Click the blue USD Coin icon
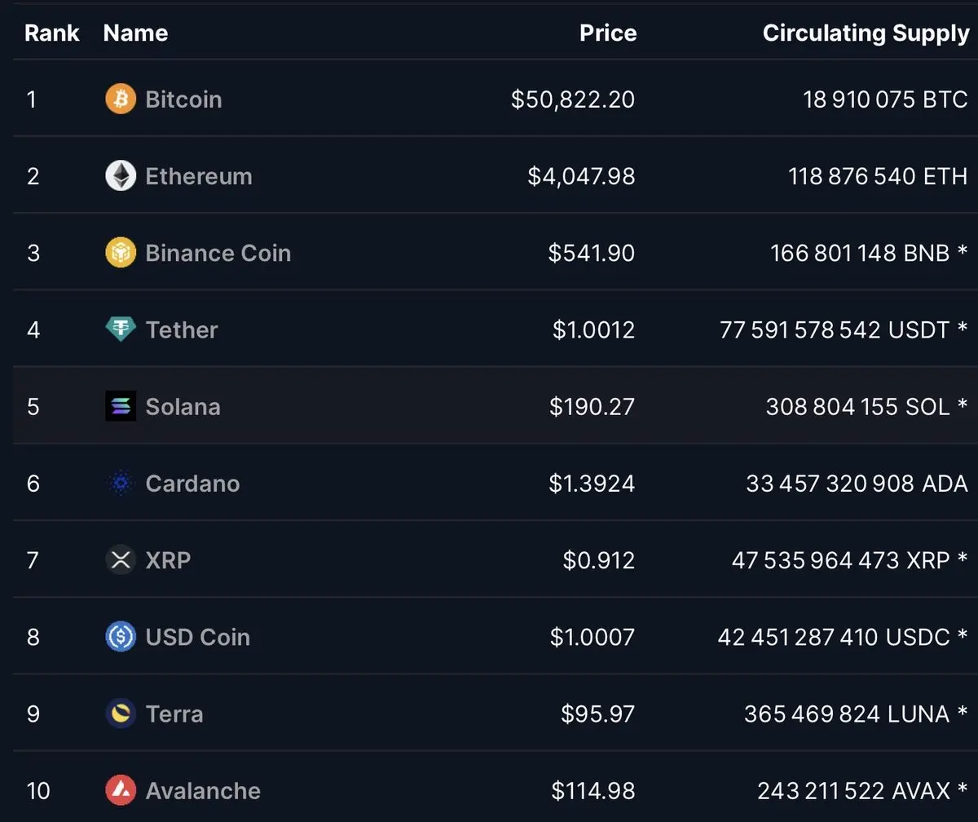Viewport: 978px width, 822px height. click(x=121, y=637)
